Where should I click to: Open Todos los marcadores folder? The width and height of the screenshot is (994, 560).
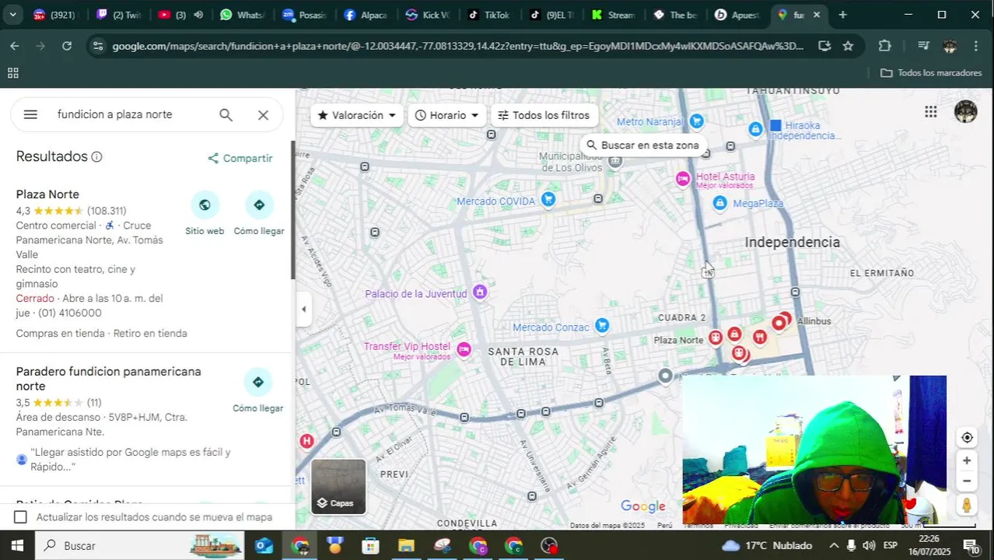click(931, 73)
